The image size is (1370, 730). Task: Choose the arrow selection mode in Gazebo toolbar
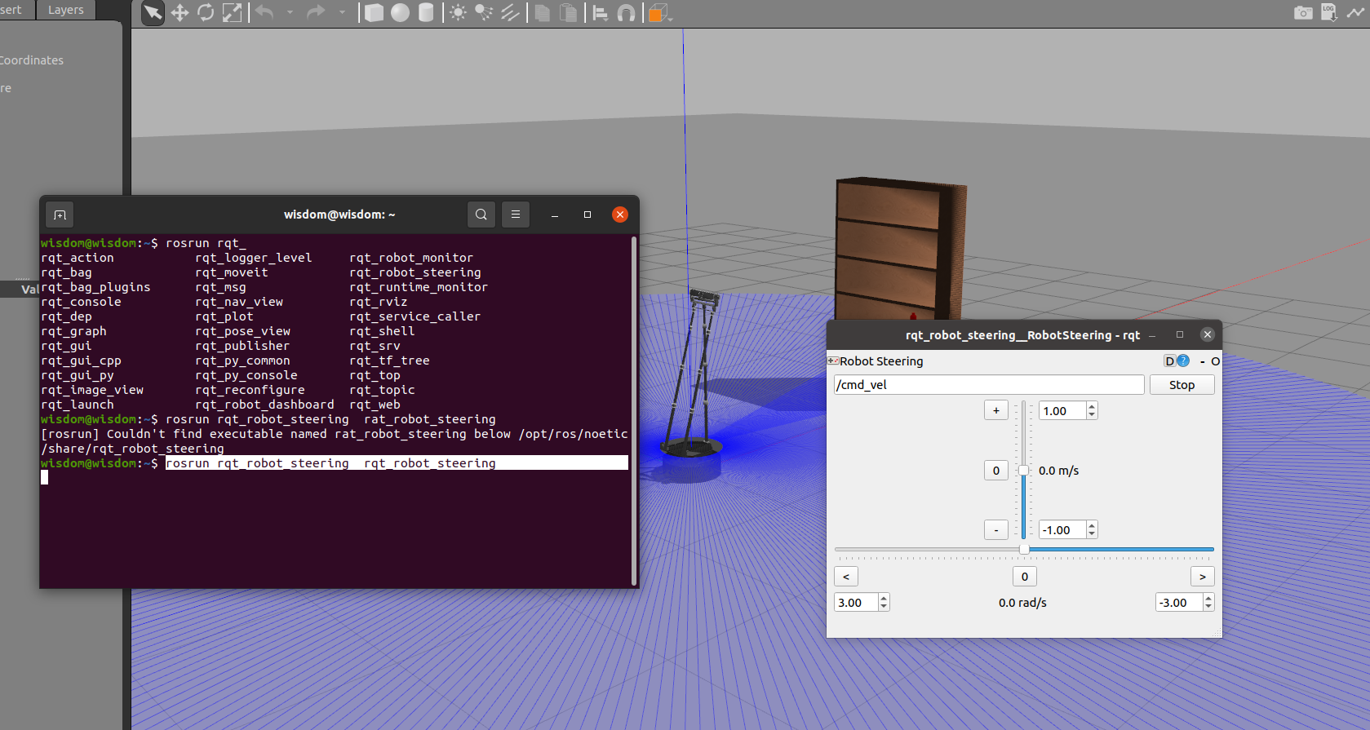[x=153, y=12]
